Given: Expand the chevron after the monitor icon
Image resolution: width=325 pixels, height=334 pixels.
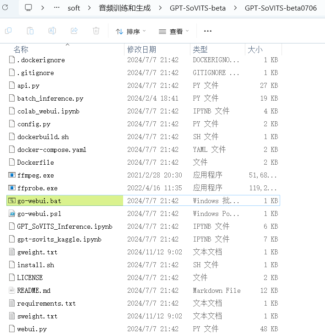Looking at the screenshot, I should pyautogui.click(x=43, y=8).
